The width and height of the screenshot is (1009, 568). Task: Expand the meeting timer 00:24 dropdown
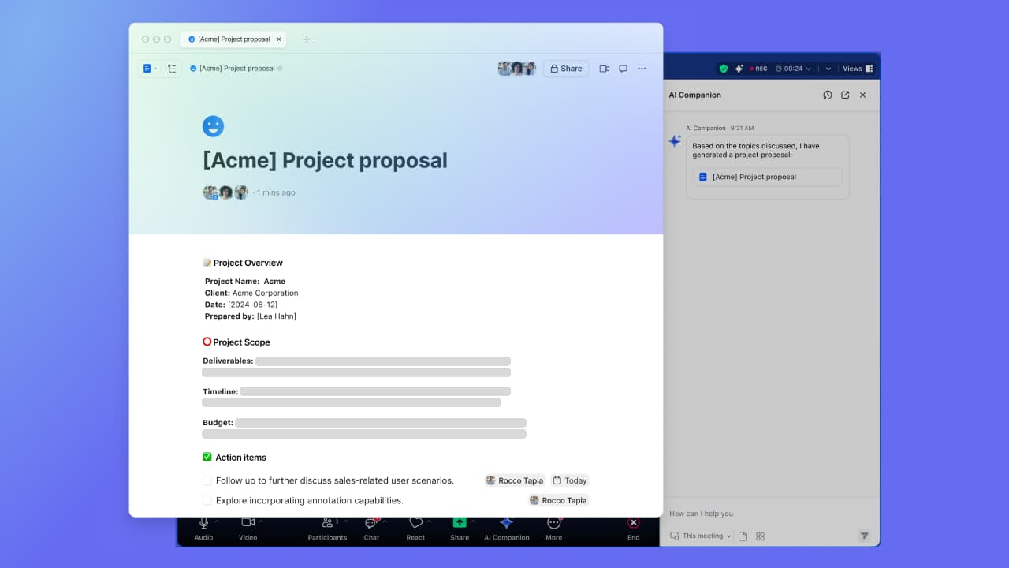(x=807, y=69)
